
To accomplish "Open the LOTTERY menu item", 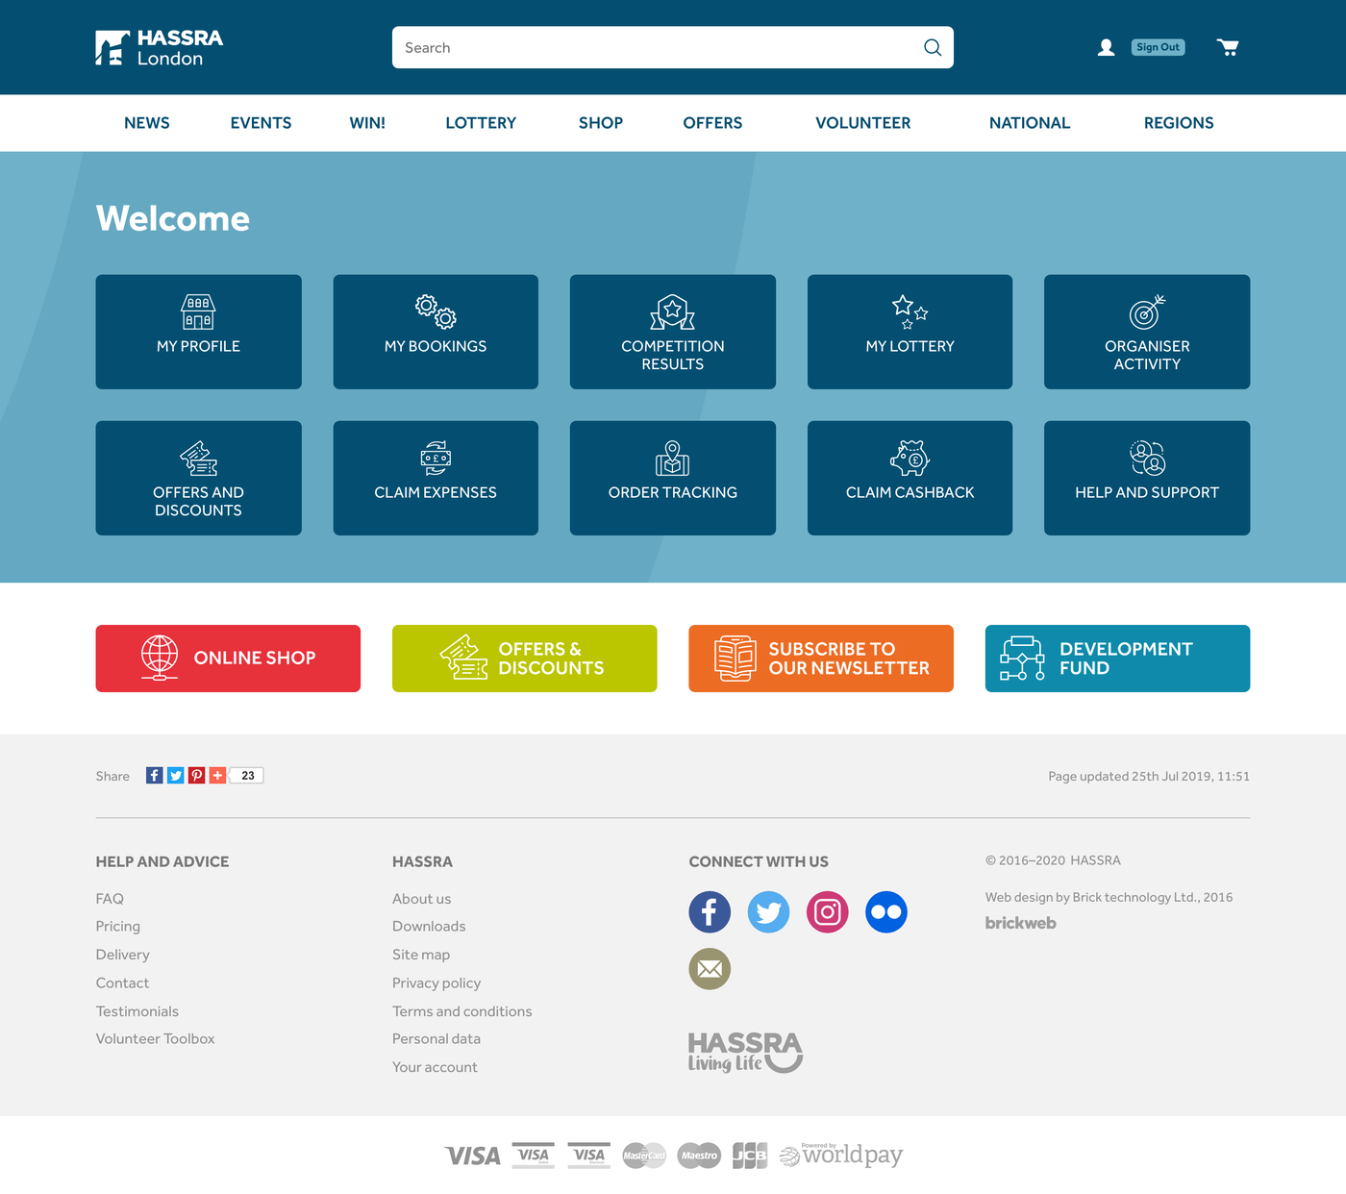I will 481,123.
